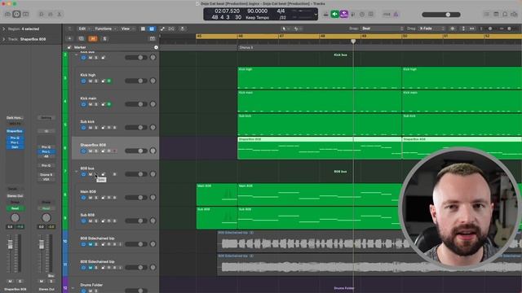Open the Library panel icon
522x293 pixels.
(x=7, y=15)
